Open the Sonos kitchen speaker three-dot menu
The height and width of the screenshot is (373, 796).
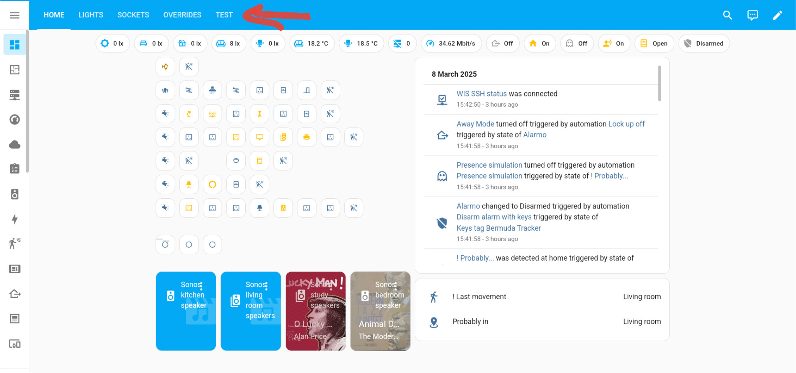click(201, 287)
